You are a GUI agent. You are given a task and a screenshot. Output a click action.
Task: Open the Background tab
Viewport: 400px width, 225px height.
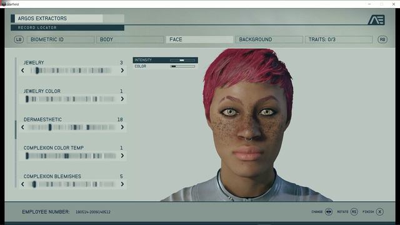tap(269, 39)
